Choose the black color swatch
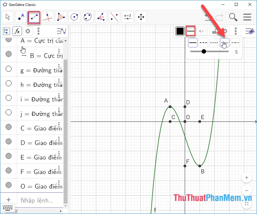This screenshot has height=214, width=257. [x=180, y=31]
